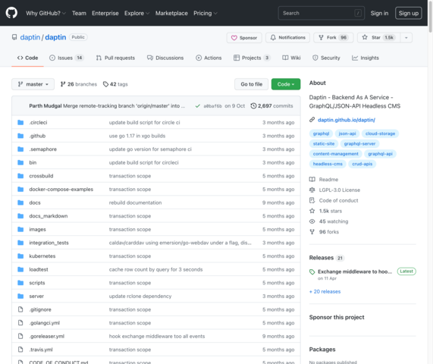
Task: Click the link icon beside daptin.github.io
Action: point(312,120)
